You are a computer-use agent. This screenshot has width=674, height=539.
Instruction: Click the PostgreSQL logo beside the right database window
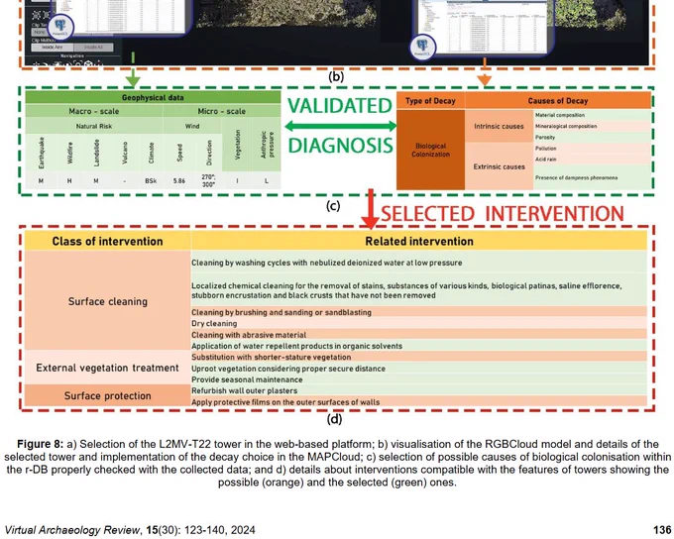pos(423,47)
